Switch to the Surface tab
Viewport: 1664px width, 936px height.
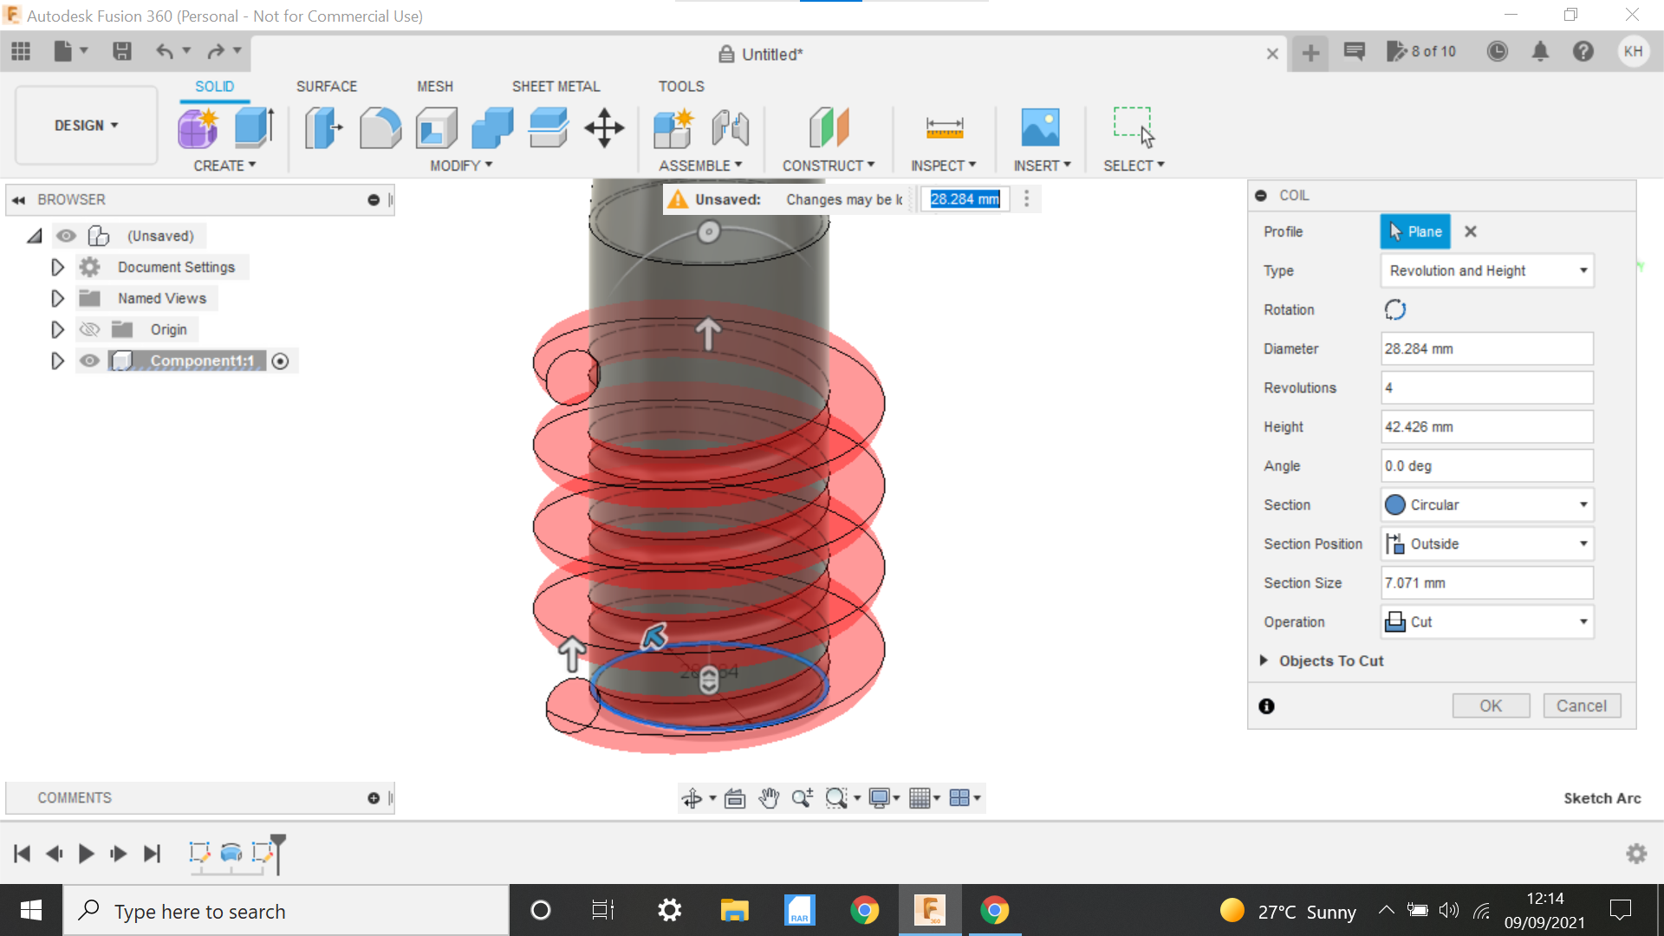[x=326, y=86]
